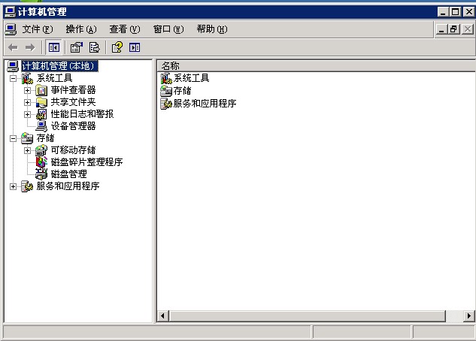Open the 文件(F) menu
The height and width of the screenshot is (341, 476).
pos(38,29)
